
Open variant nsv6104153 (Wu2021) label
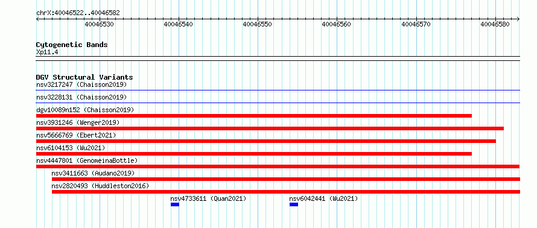pyautogui.click(x=71, y=148)
